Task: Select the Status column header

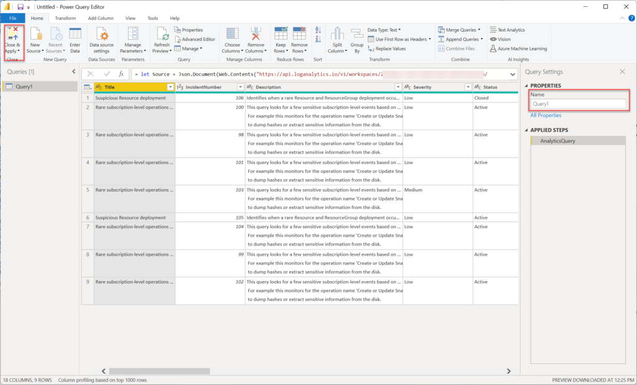Action: click(496, 87)
